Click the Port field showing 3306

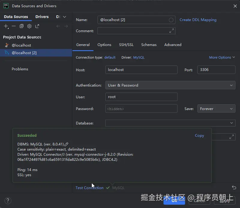click(216, 70)
